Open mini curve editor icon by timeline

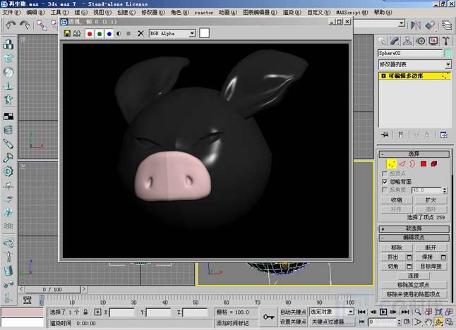28,300
